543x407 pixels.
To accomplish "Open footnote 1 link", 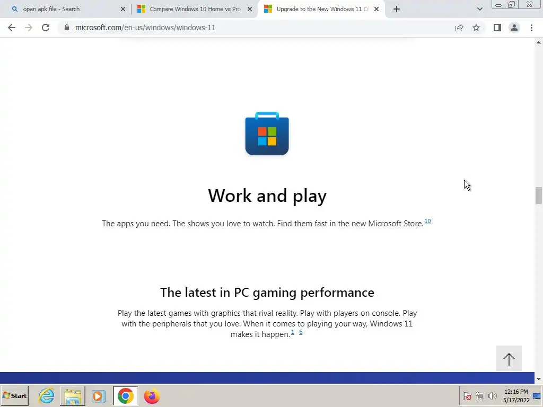I will click(293, 332).
